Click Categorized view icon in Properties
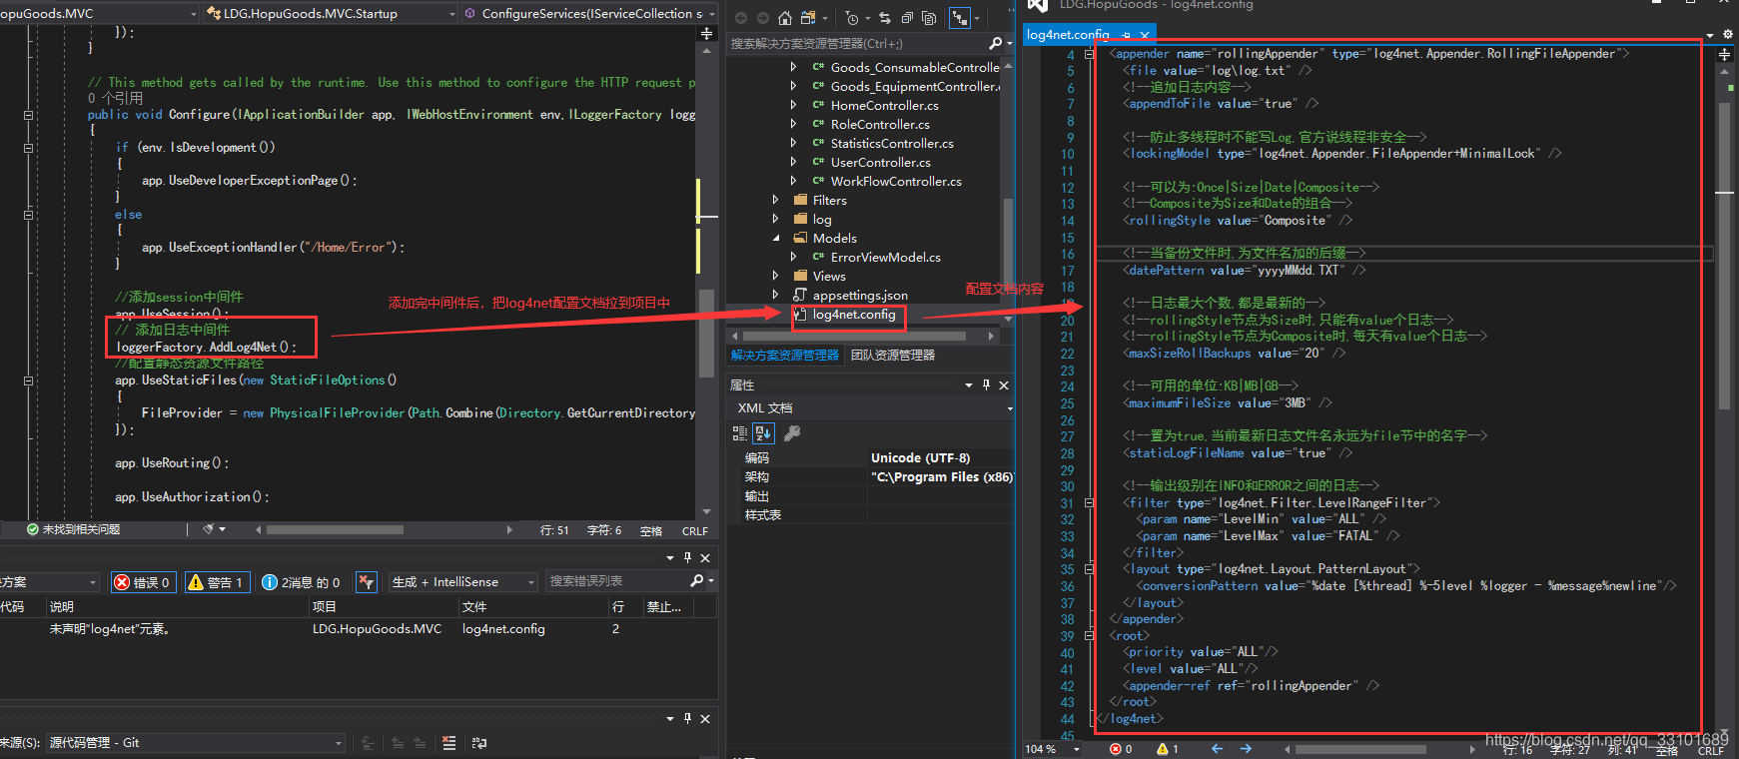 pos(740,433)
